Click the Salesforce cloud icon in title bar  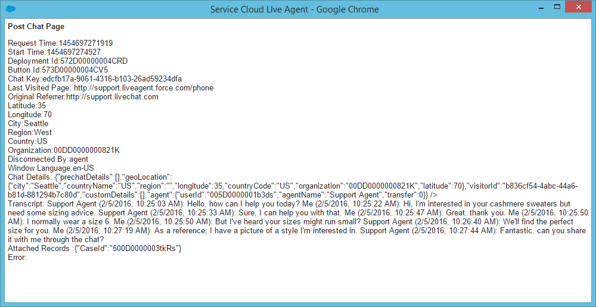click(x=11, y=9)
